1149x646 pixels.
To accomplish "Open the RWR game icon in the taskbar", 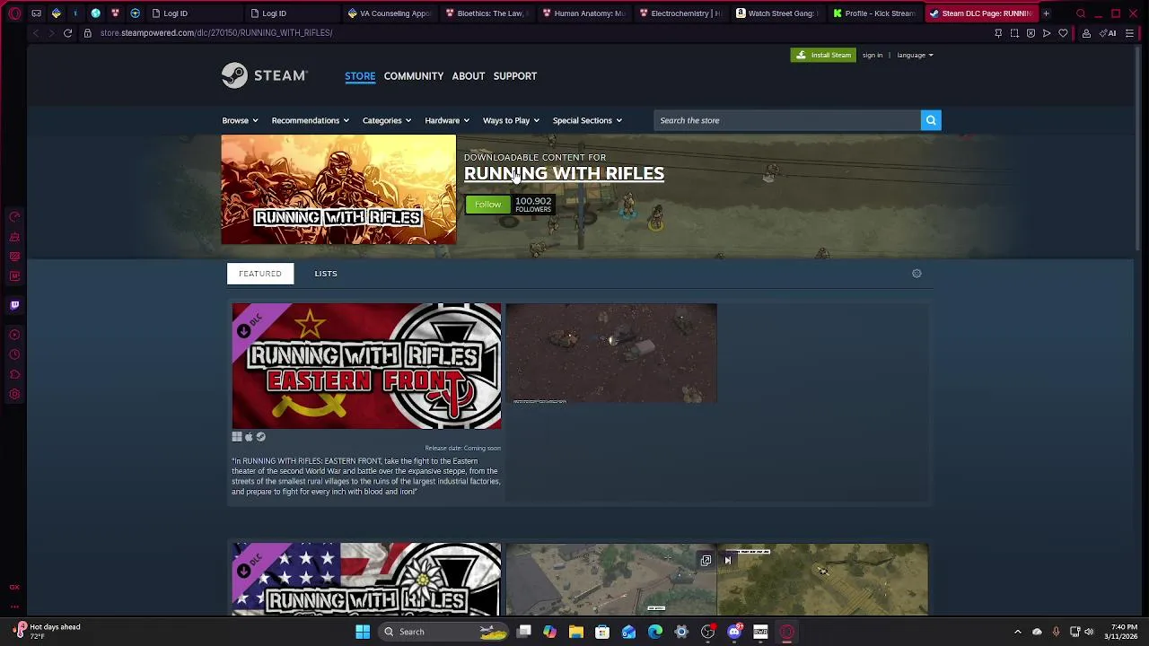I will coord(760,632).
